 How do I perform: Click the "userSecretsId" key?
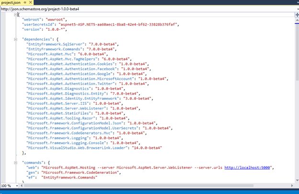coord(38,24)
